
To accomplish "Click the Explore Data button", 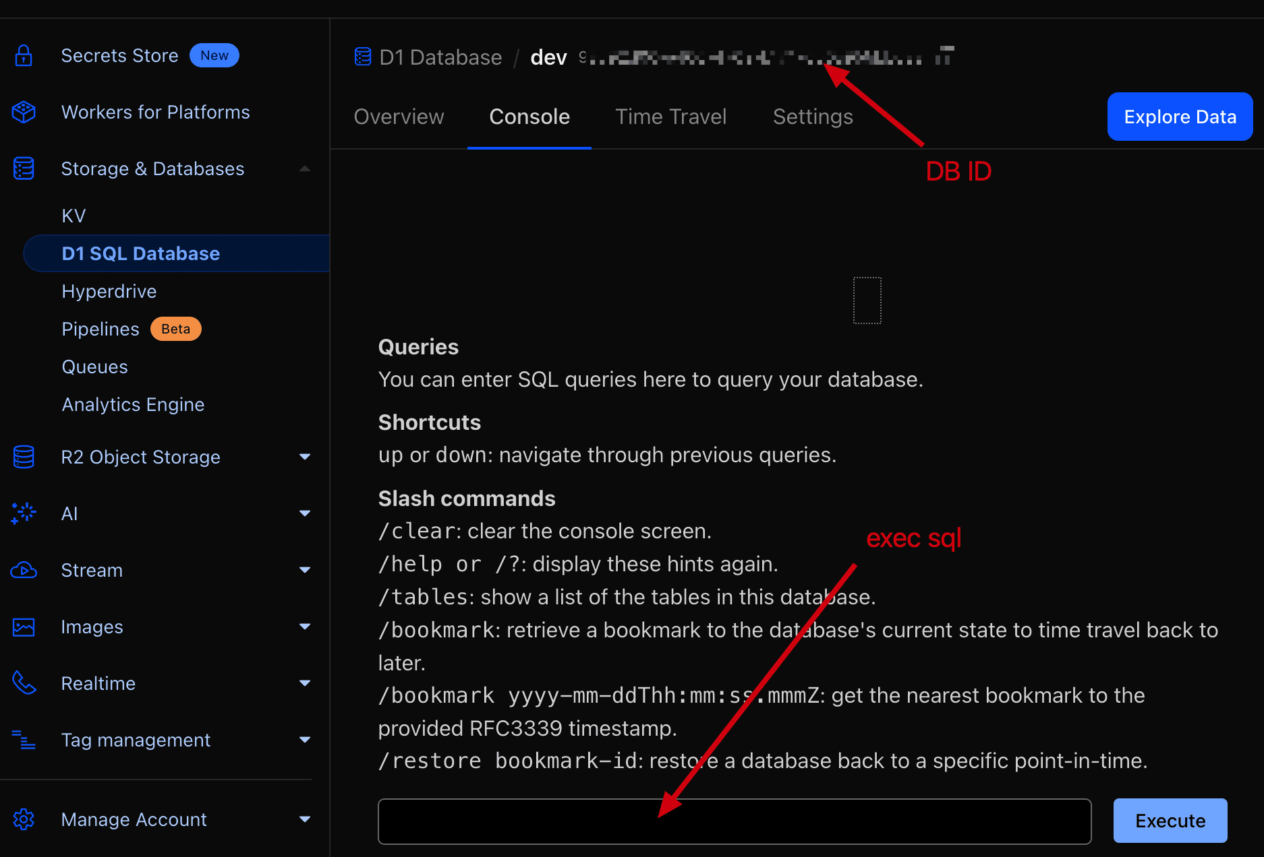I will (1180, 117).
